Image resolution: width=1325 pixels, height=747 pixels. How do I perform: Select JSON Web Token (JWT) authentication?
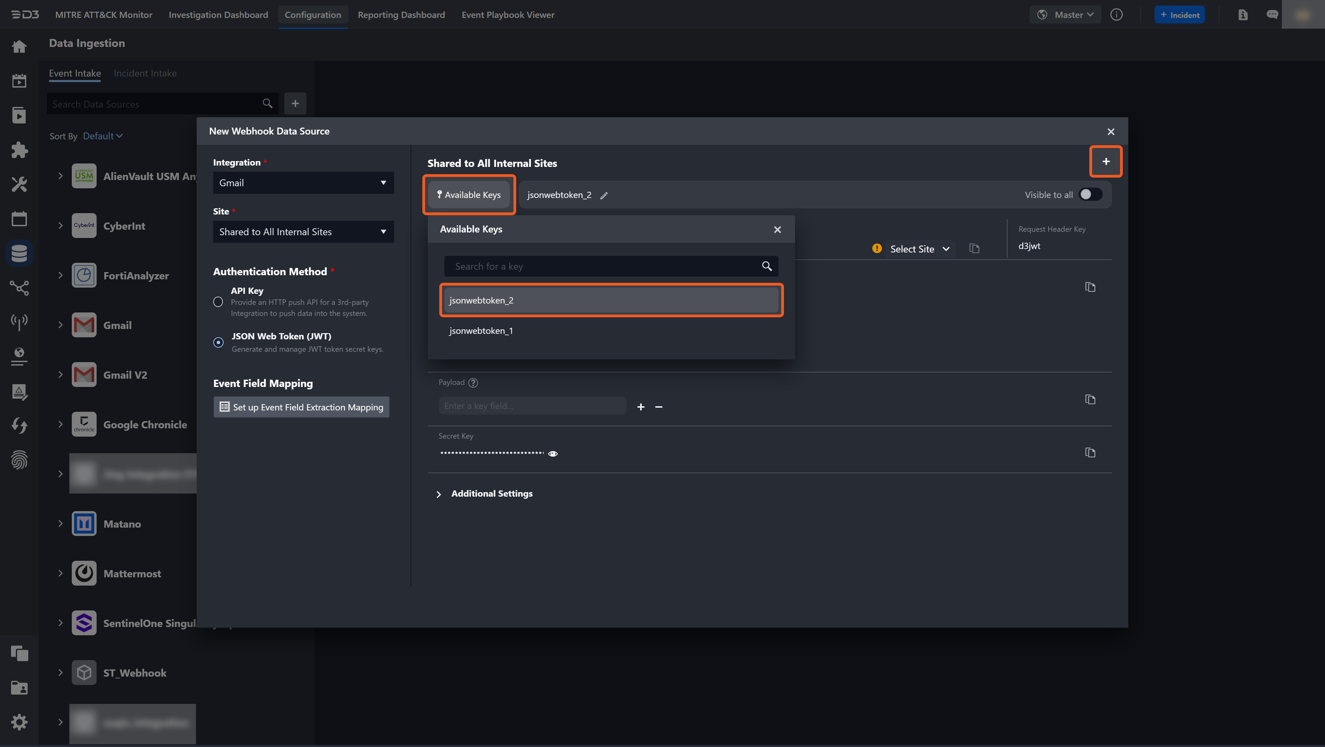218,342
